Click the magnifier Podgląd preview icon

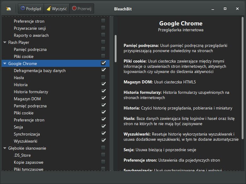click(x=23, y=8)
